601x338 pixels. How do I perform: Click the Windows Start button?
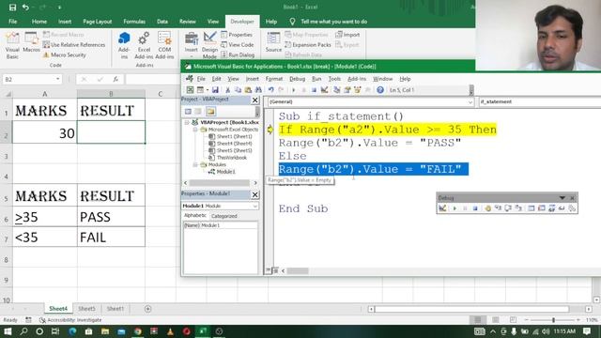pos(8,331)
